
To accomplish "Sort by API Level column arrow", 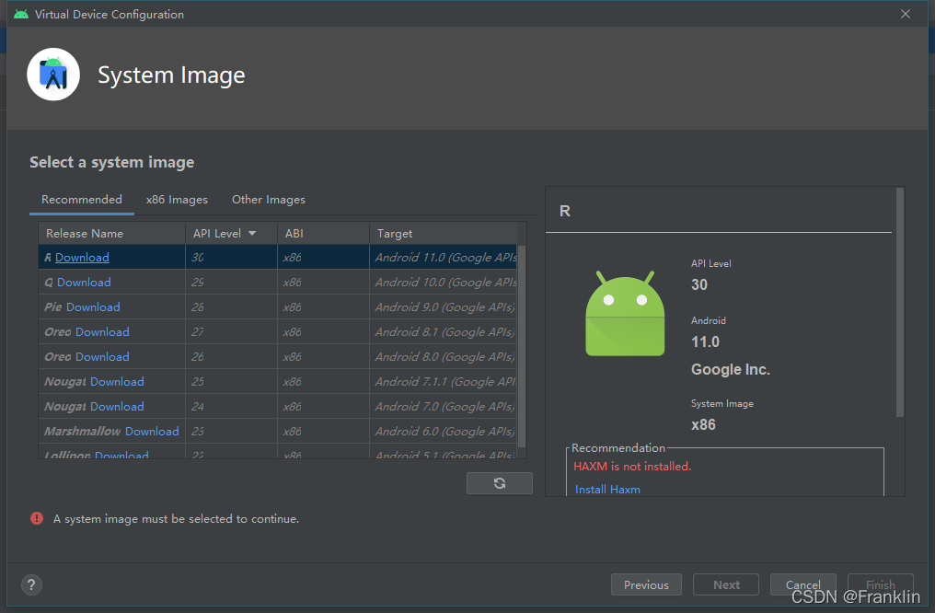I will (x=252, y=233).
